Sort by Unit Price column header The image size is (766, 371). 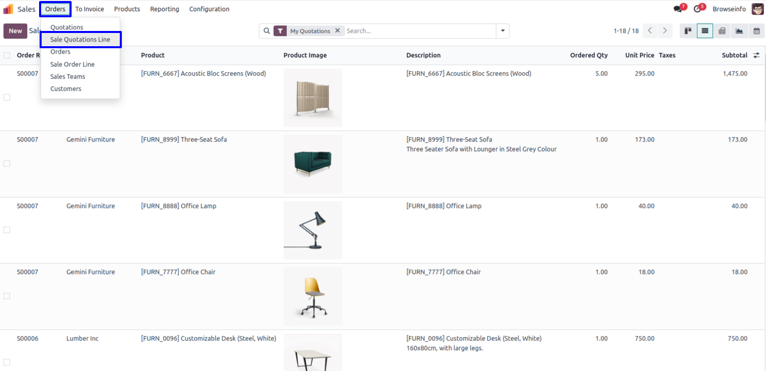640,55
